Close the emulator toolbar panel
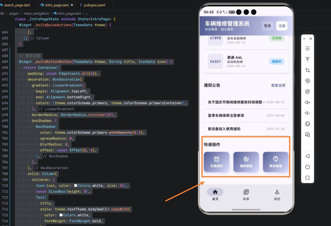The height and width of the screenshot is (226, 331). click(x=311, y=39)
